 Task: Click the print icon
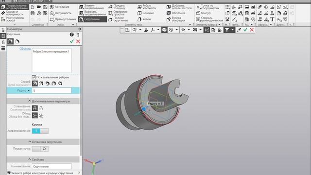(33, 13)
